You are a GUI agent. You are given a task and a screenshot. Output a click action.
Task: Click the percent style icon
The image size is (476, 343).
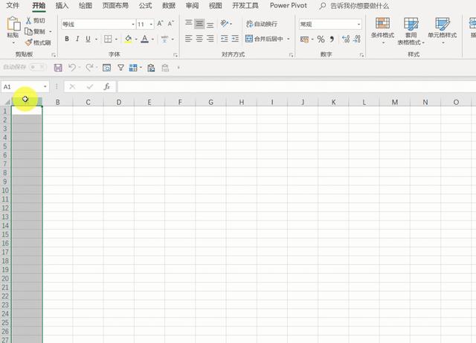click(321, 39)
